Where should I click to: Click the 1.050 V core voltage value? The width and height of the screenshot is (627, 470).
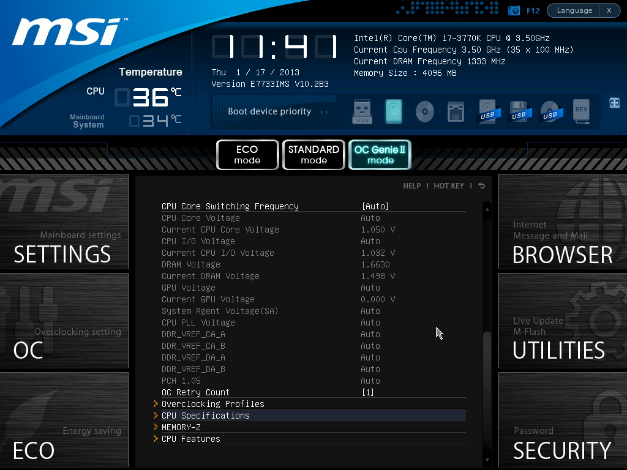378,230
